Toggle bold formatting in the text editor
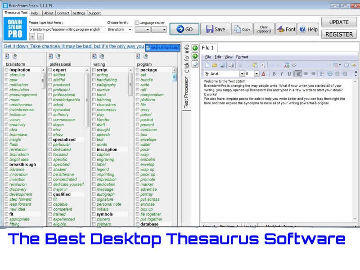Viewport: 360px width, 270px height. click(x=274, y=74)
